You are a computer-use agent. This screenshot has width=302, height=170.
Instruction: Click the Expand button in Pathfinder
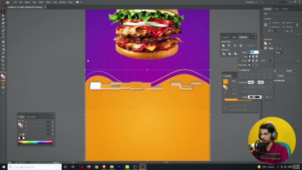pyautogui.click(x=250, y=46)
